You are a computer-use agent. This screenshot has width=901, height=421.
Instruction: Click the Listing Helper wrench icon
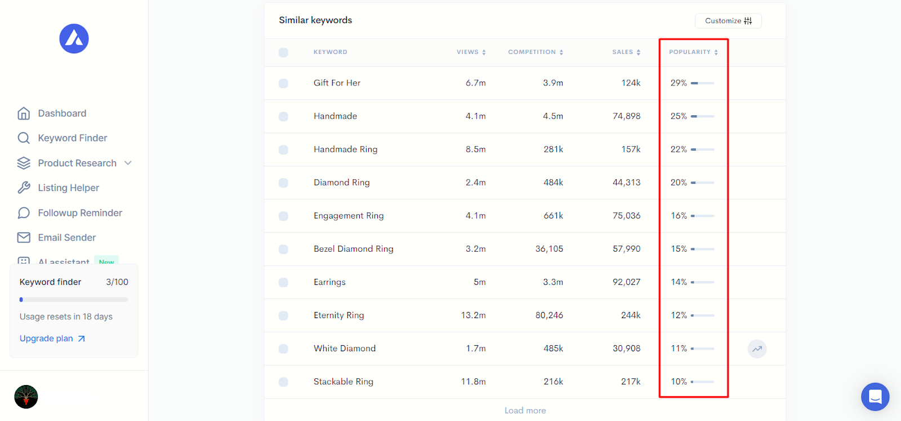tap(24, 188)
